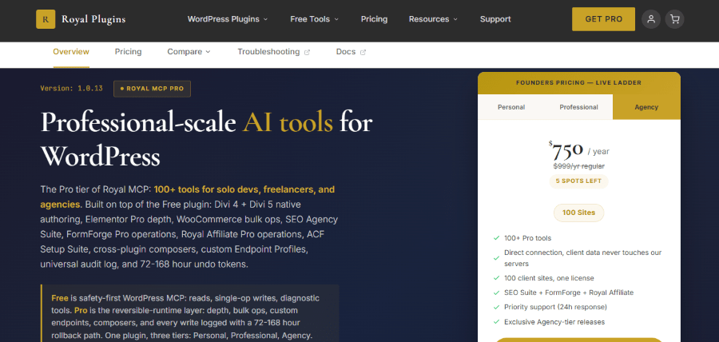The height and width of the screenshot is (342, 719).
Task: Click checkmark beside Priority support
Action: [x=496, y=307]
